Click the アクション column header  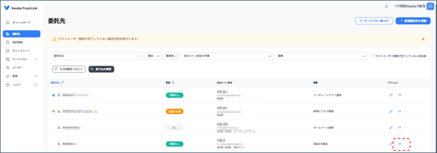[x=393, y=83]
